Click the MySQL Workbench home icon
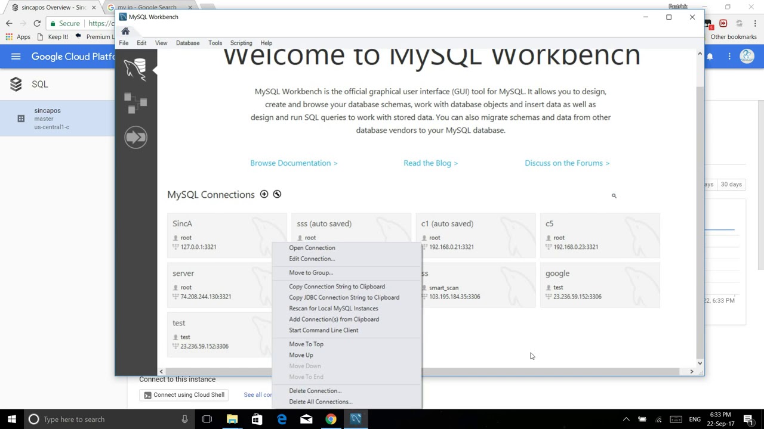 pos(125,31)
